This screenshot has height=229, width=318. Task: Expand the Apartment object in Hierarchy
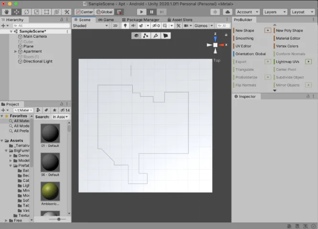[x=15, y=52]
